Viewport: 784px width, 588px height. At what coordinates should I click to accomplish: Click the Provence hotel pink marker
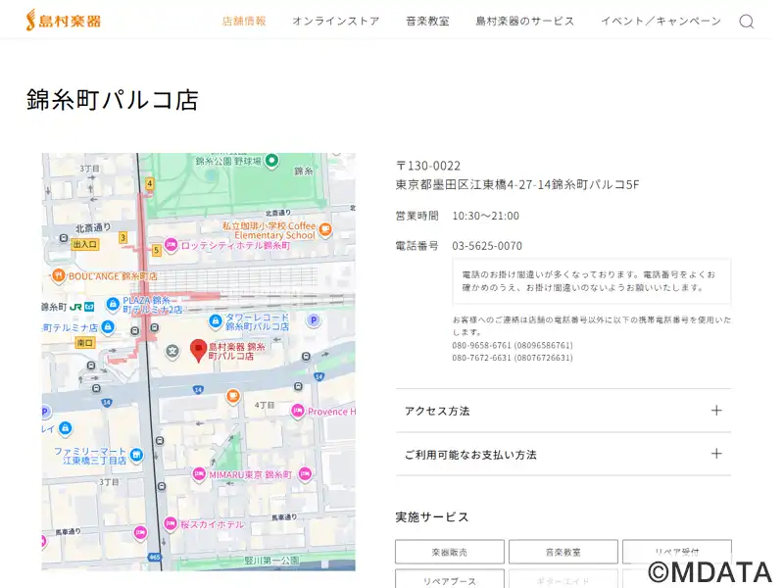[298, 412]
